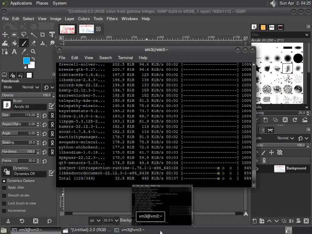Reset the Size value to default
This screenshot has height=234, width=312.
44,115
